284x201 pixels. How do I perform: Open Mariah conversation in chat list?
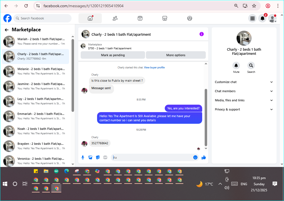click(35, 42)
